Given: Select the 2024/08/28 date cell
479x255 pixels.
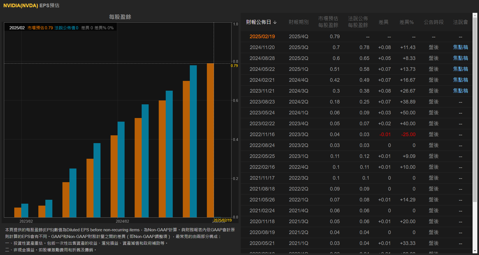Looking at the screenshot, I should point(262,58).
